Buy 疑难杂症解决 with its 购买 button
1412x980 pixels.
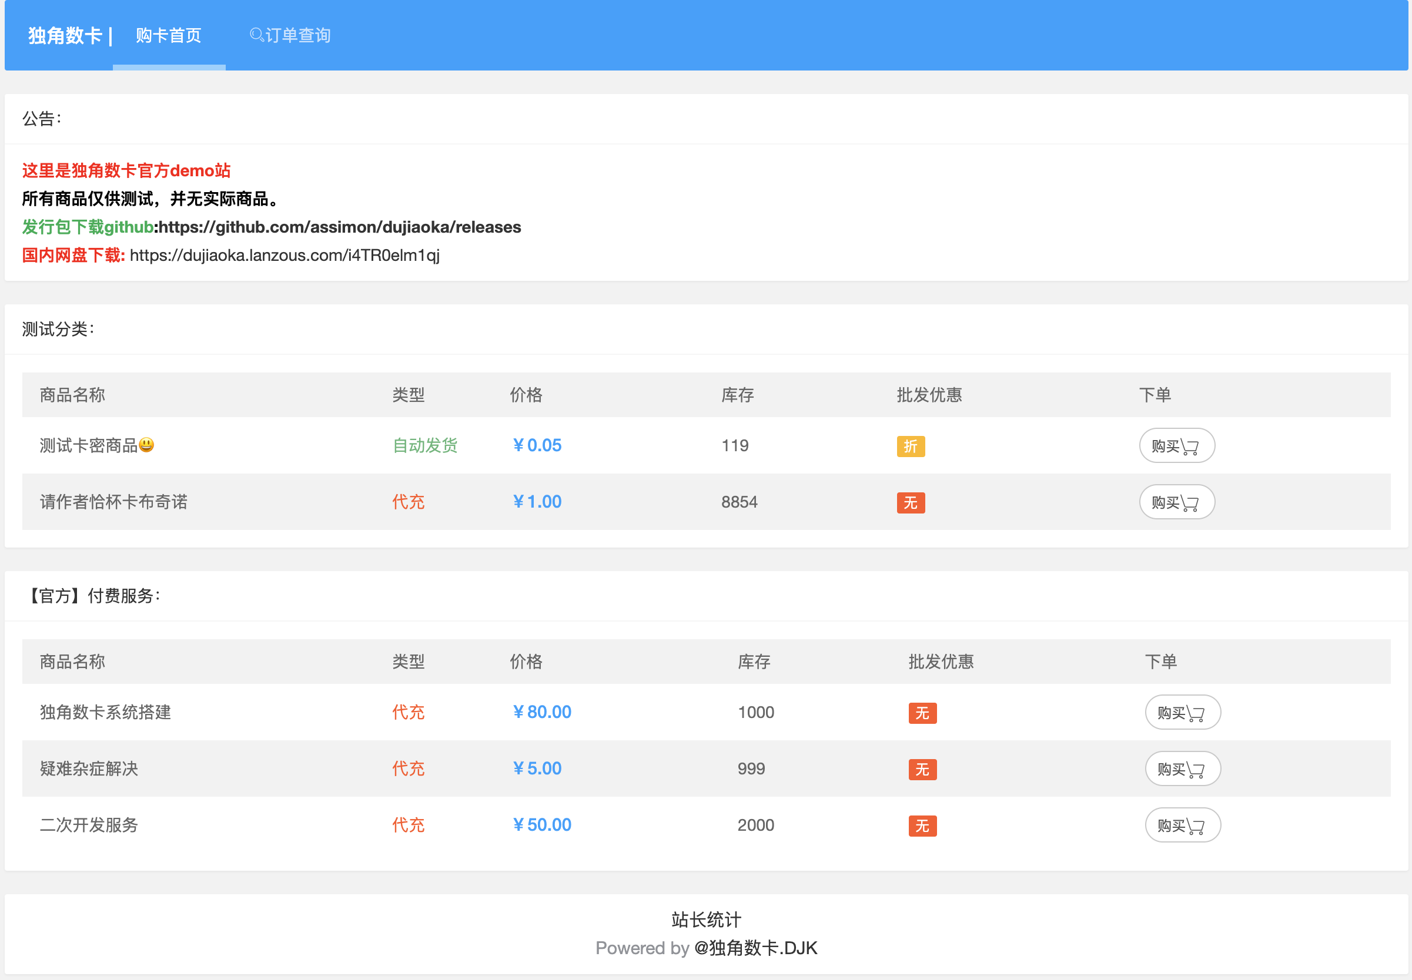pos(1182,768)
